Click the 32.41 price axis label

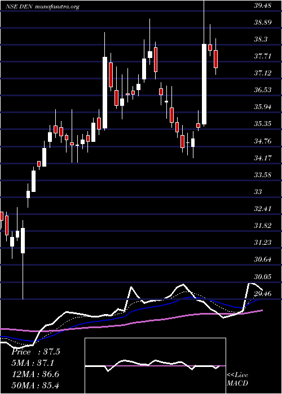(262, 209)
